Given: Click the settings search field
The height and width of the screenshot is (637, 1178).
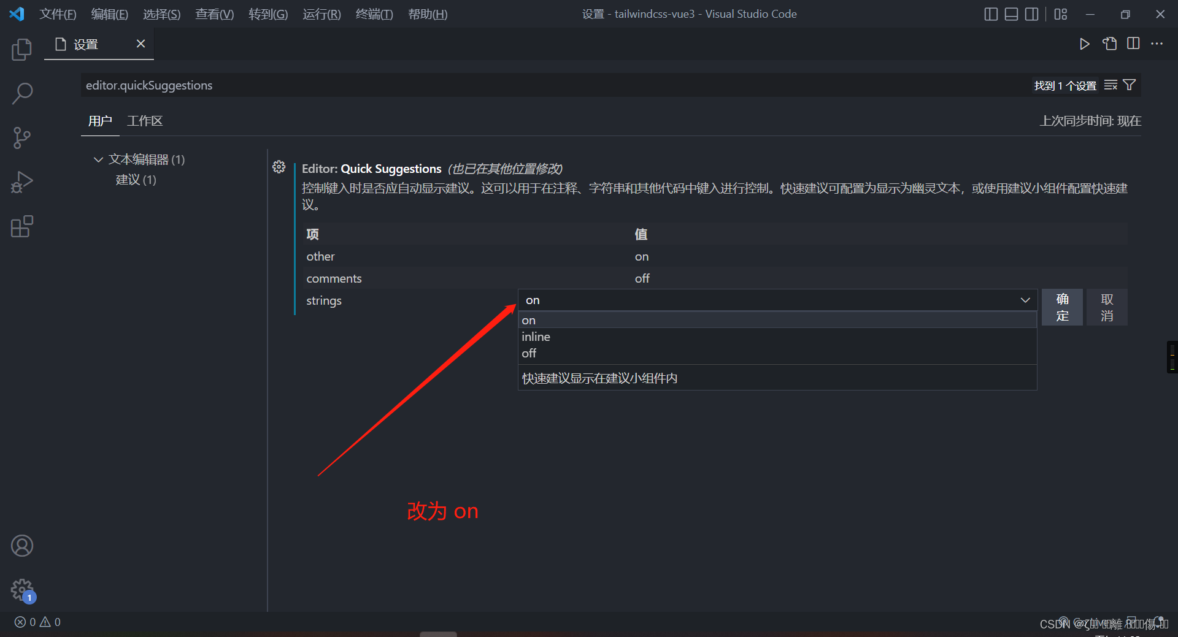Looking at the screenshot, I should (552, 85).
